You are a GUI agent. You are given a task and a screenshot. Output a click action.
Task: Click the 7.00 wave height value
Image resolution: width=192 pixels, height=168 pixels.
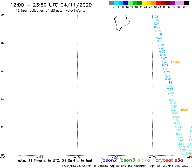pyautogui.click(x=161, y=45)
